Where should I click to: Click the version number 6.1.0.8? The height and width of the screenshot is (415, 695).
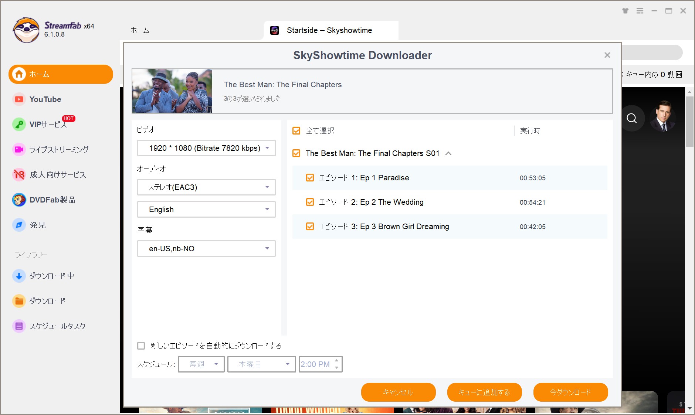(x=54, y=34)
